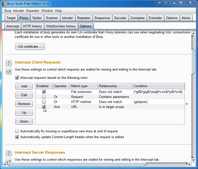The image size is (198, 169).
Task: Click the Condition column header
Action: click(158, 86)
